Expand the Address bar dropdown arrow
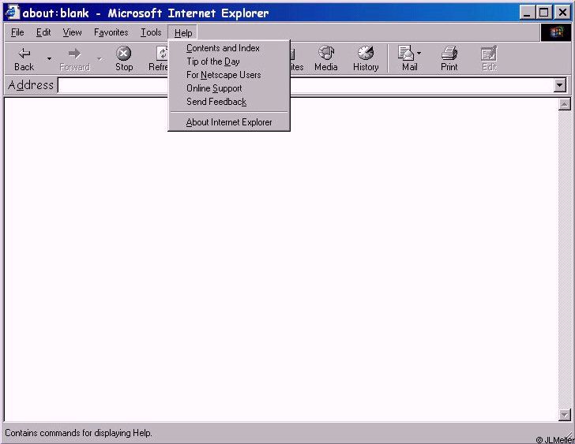 (x=559, y=86)
